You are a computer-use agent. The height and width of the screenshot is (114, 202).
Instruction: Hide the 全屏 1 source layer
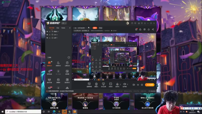[x=47, y=38]
